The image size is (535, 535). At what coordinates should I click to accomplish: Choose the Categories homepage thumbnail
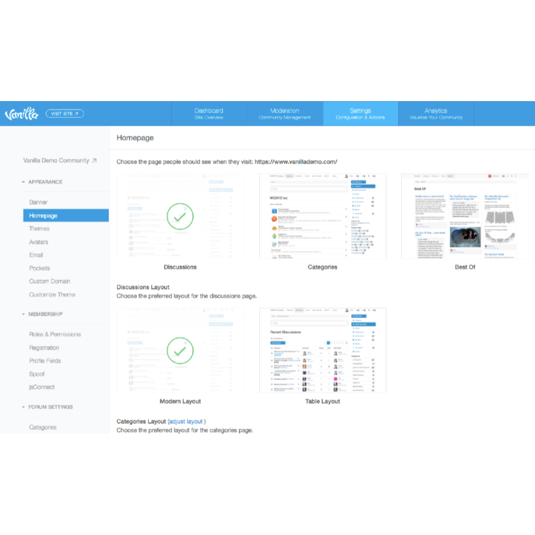tap(322, 217)
